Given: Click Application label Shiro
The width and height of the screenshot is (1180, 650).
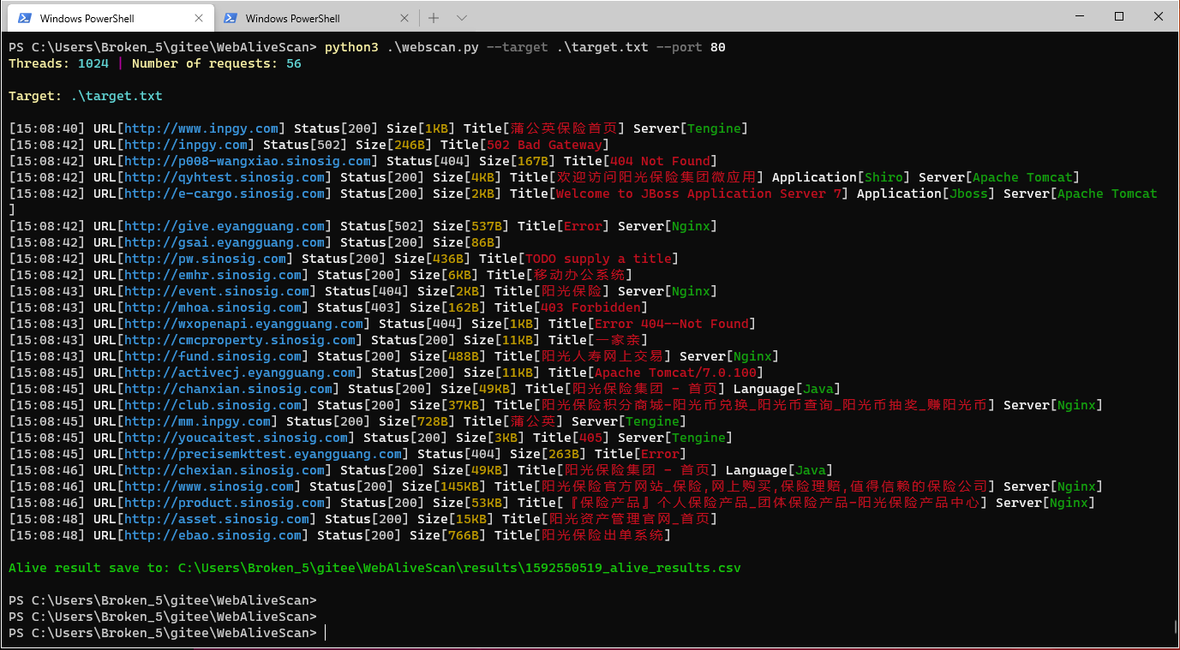Looking at the screenshot, I should click(x=884, y=177).
